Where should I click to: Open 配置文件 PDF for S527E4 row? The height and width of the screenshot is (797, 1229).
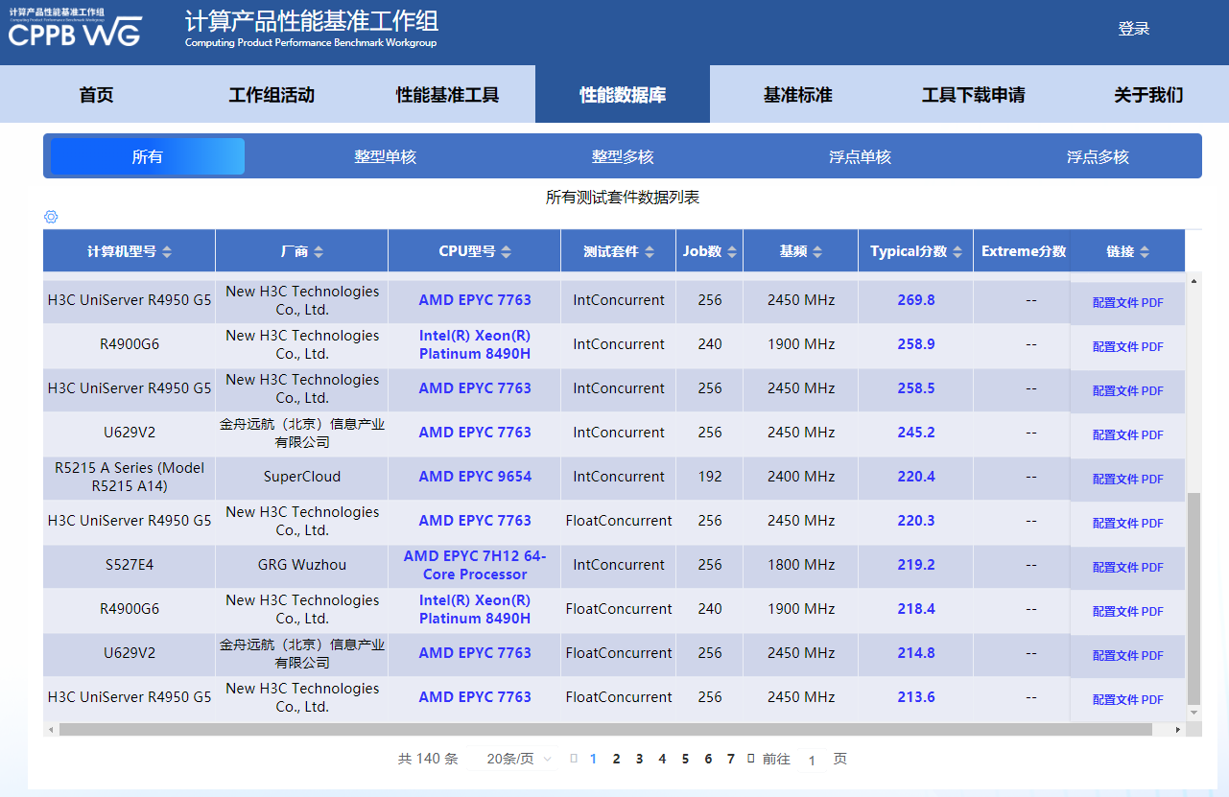1127,567
